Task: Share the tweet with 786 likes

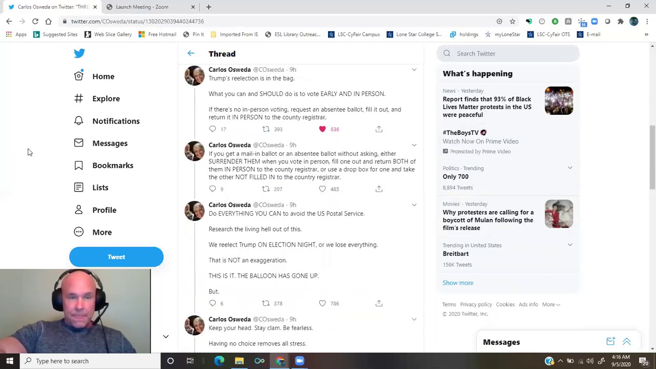Action: click(x=379, y=303)
